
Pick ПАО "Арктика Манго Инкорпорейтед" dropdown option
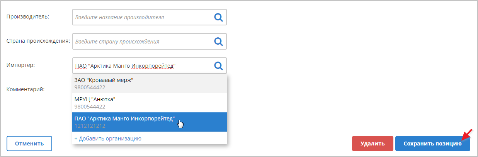(x=125, y=119)
